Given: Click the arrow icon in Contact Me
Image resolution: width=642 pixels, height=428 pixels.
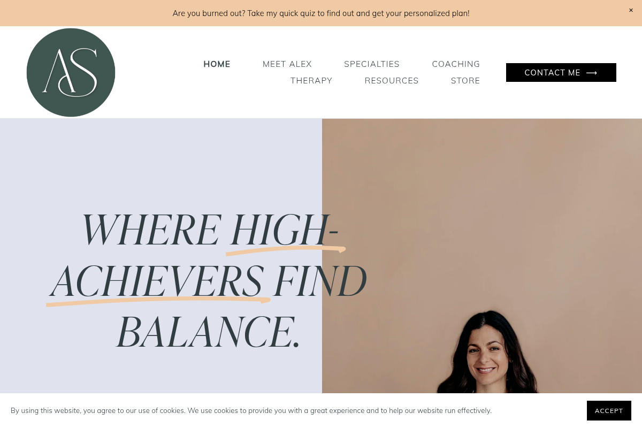Looking at the screenshot, I should [592, 73].
